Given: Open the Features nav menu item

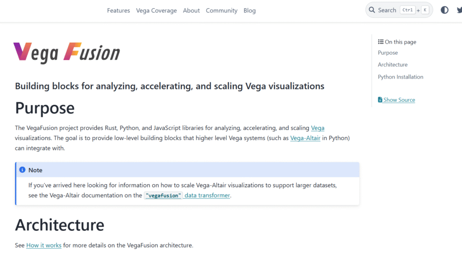Looking at the screenshot, I should [118, 11].
